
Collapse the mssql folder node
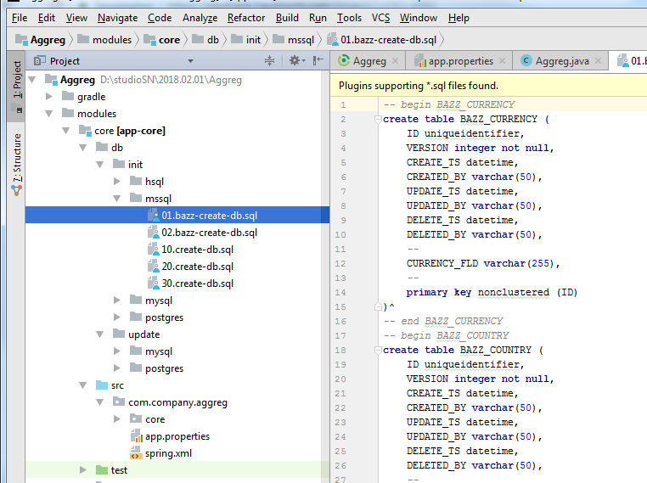point(116,199)
